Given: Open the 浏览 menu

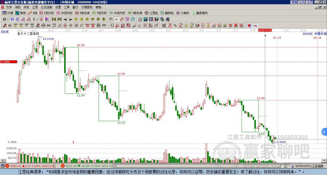Looking at the screenshot, I should [x=18, y=7].
